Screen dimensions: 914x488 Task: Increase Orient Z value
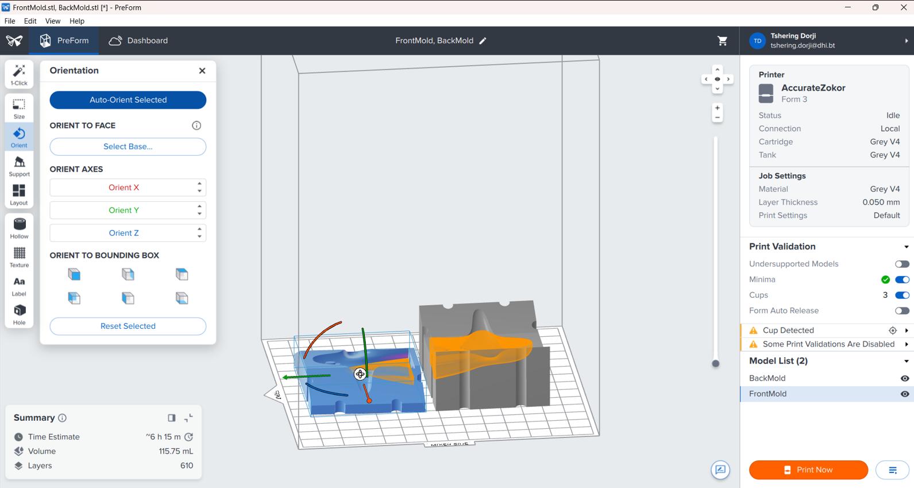199,229
